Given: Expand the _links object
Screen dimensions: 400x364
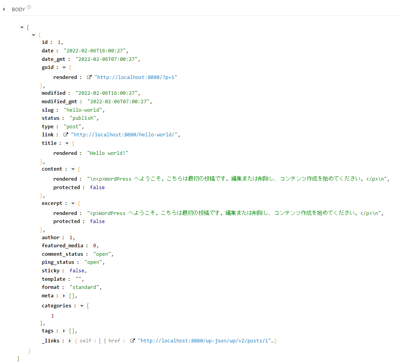Looking at the screenshot, I should click(x=70, y=341).
